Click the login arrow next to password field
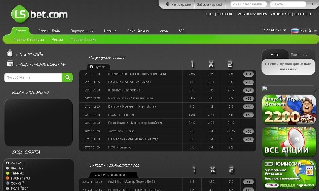The width and height of the screenshot is (319, 191). click(312, 4)
